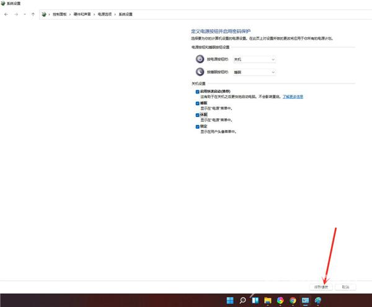Viewport: 372px width, 307px height.
Task: Open colorful pinwheel app on taskbar
Action: point(280,300)
